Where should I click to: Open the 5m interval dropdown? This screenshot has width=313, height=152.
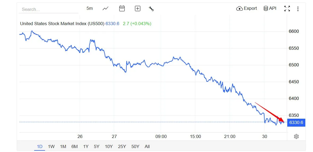90,8
